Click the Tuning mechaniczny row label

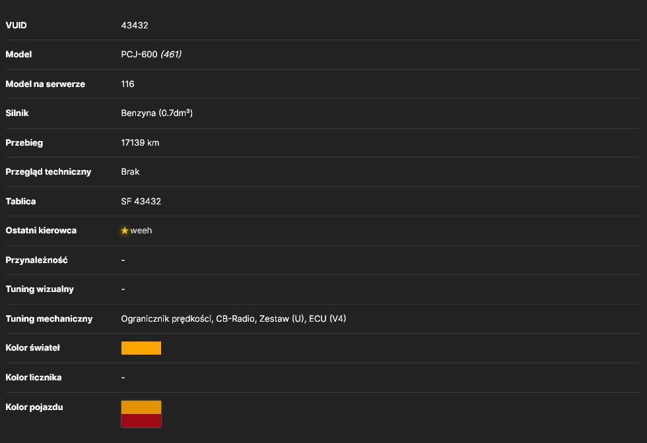coord(49,319)
